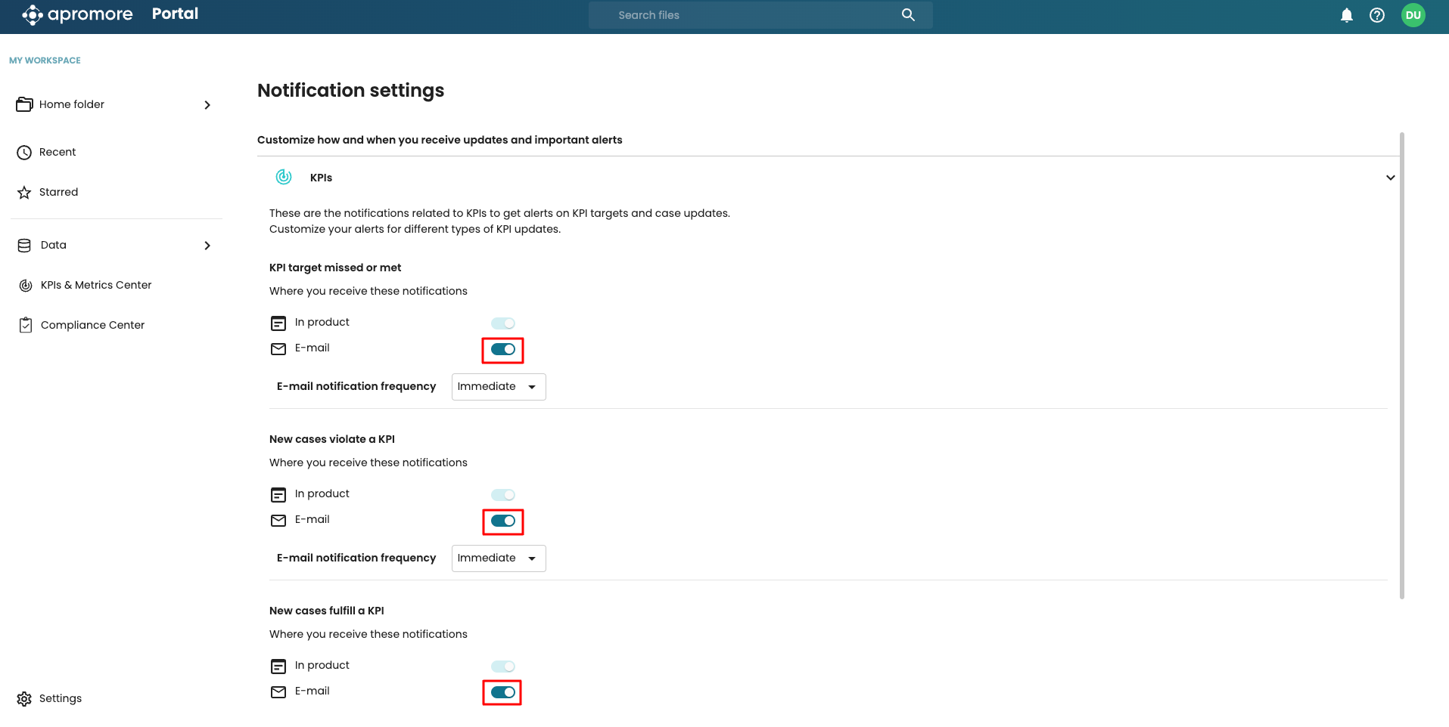Expand the Home folder arrow
Screen dimensions: 1449x727
(x=207, y=105)
